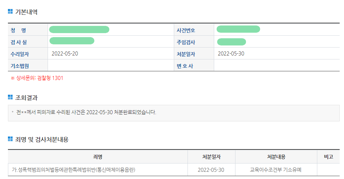Image resolution: width=344 pixels, height=179 pixels.
Task: Click the redacted 청명 value
Action: [79, 30]
